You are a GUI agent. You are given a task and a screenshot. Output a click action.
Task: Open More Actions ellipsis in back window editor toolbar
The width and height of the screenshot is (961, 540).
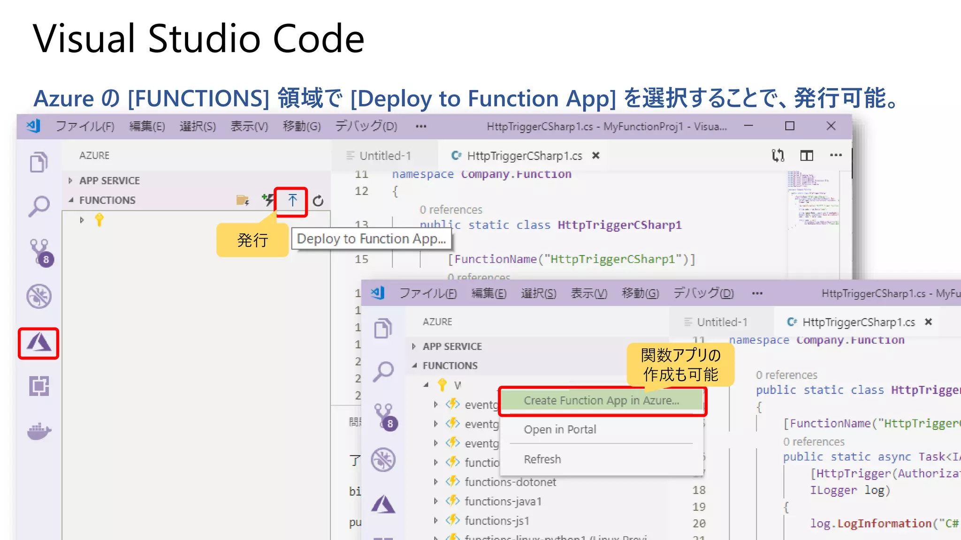836,155
